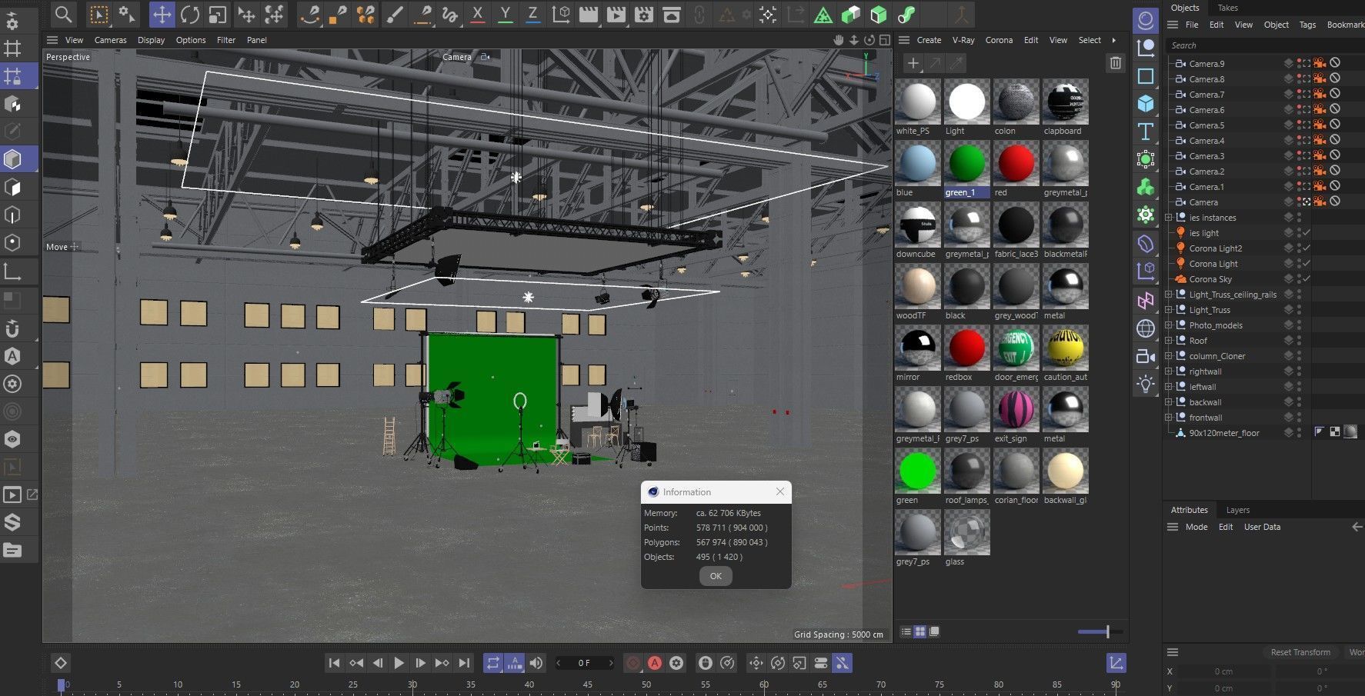The height and width of the screenshot is (696, 1365).
Task: Open the viewport Display menu
Action: point(151,40)
